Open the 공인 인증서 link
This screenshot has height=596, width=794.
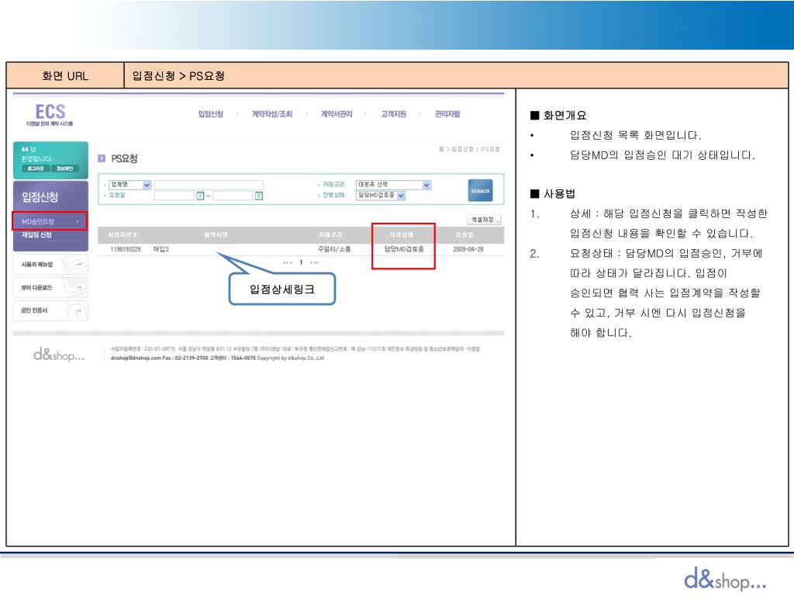coord(50,310)
